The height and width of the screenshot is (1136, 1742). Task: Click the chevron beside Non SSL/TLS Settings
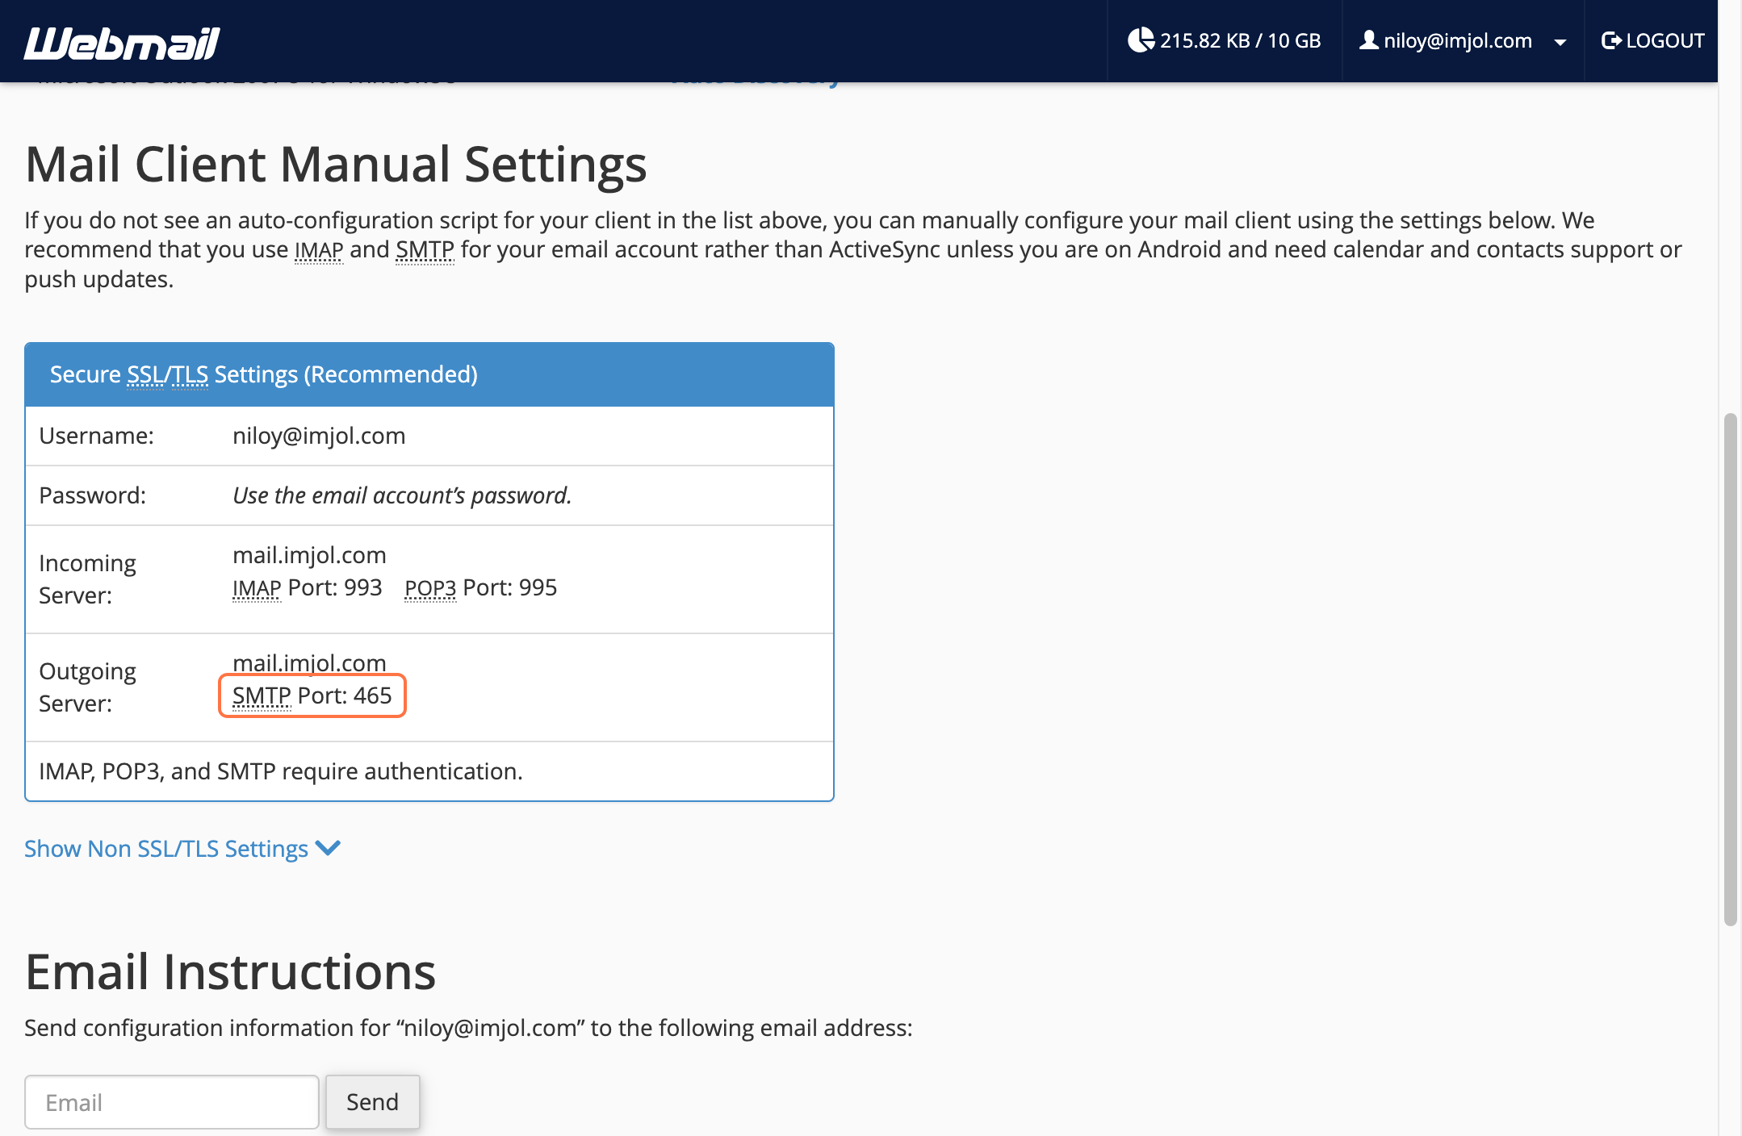[328, 848]
